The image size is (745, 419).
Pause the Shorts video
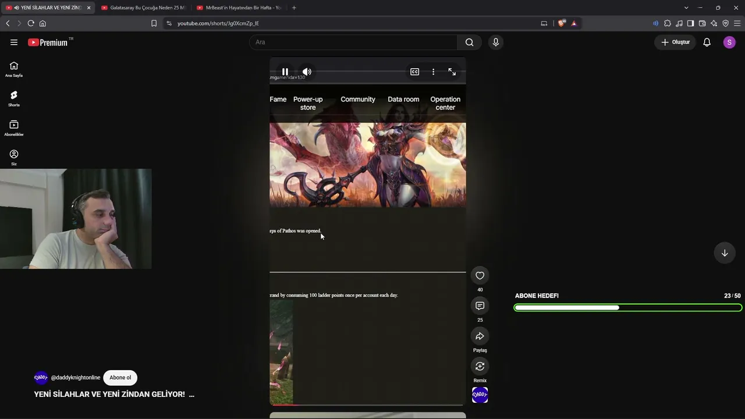285,72
